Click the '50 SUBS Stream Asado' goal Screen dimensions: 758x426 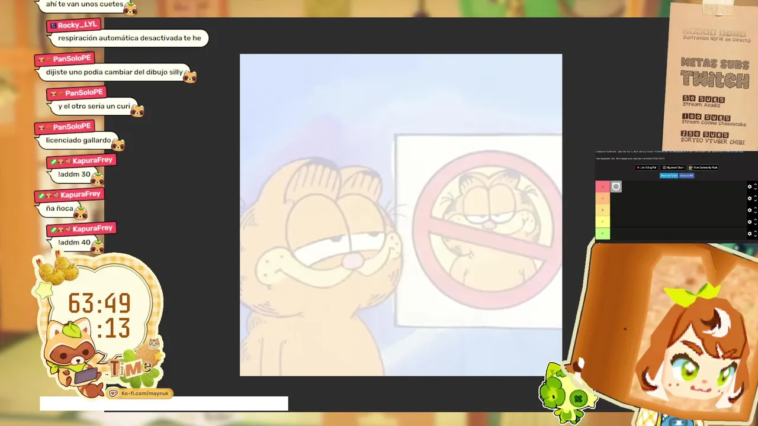(704, 101)
